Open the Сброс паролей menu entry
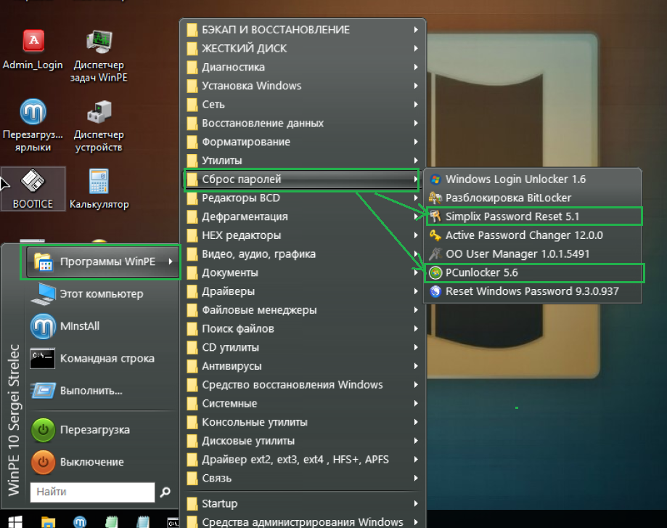 click(x=303, y=179)
